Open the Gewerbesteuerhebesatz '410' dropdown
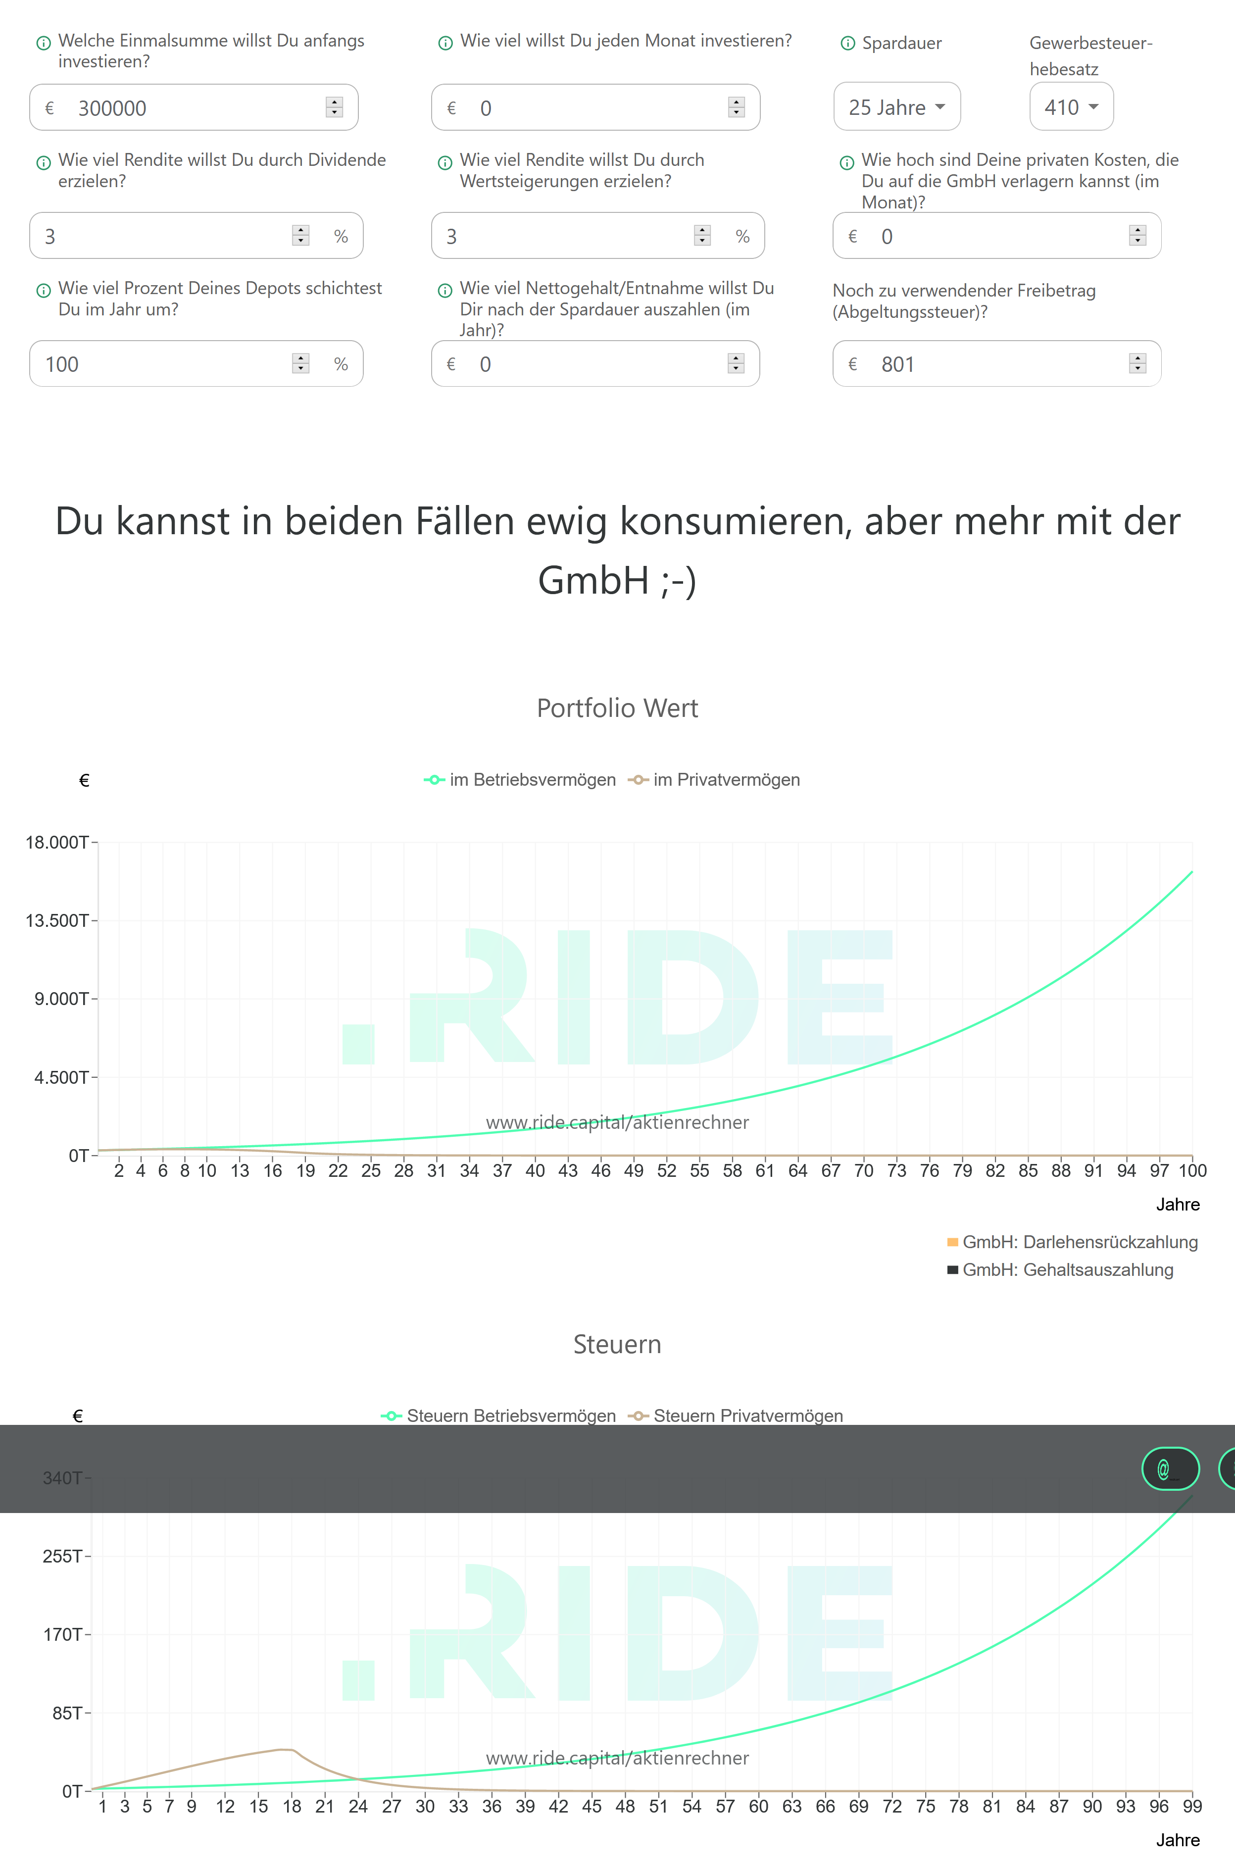1235x1869 pixels. pyautogui.click(x=1070, y=107)
